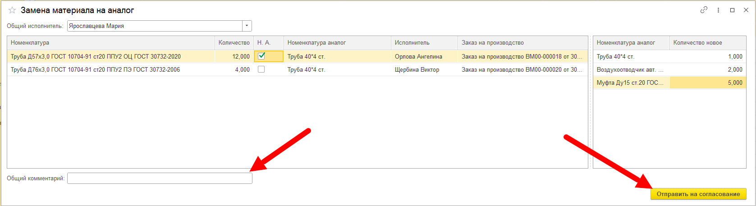Click new quantity cell 5,000
This screenshot has height=206, width=756.
click(x=708, y=82)
